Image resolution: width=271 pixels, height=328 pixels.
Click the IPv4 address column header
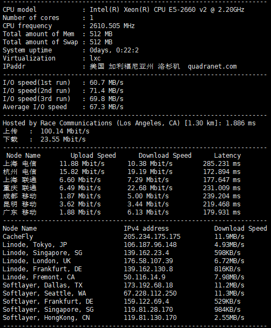pyautogui.click(x=146, y=229)
